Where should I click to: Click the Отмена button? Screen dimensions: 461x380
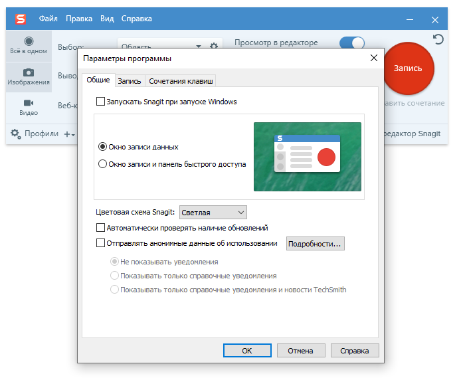pyautogui.click(x=301, y=351)
